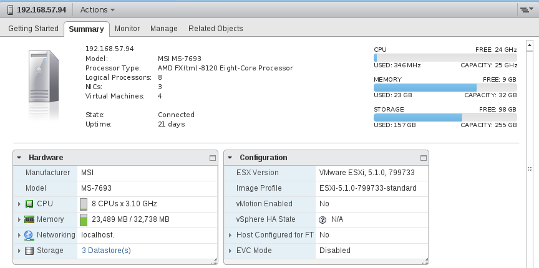Expand Host Configured for FT row
The width and height of the screenshot is (539, 268).
tap(230, 235)
